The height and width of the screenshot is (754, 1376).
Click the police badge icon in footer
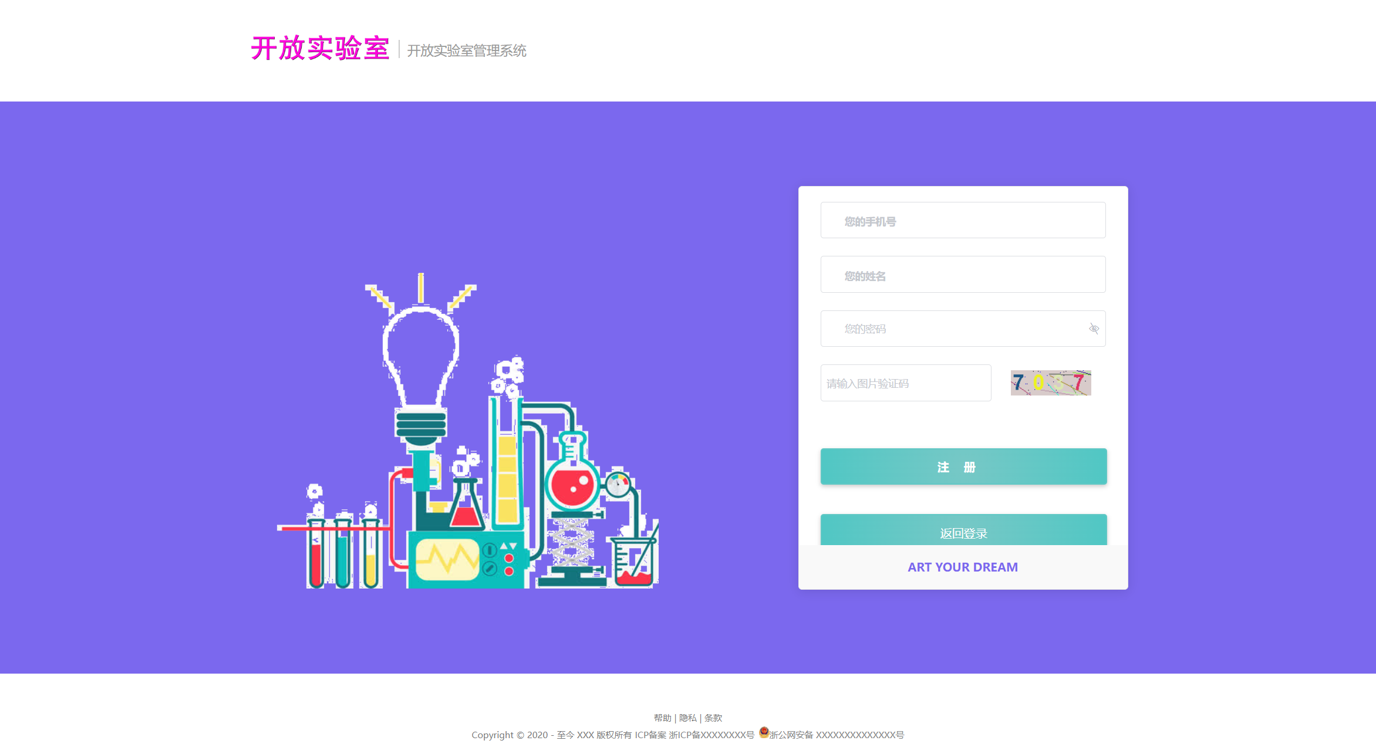[764, 732]
